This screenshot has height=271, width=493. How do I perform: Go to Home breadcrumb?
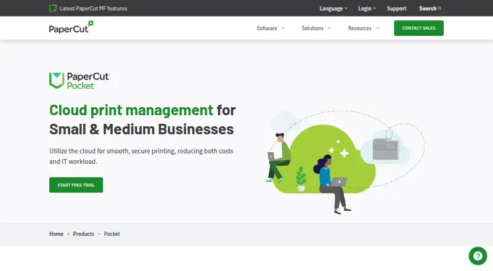[56, 234]
